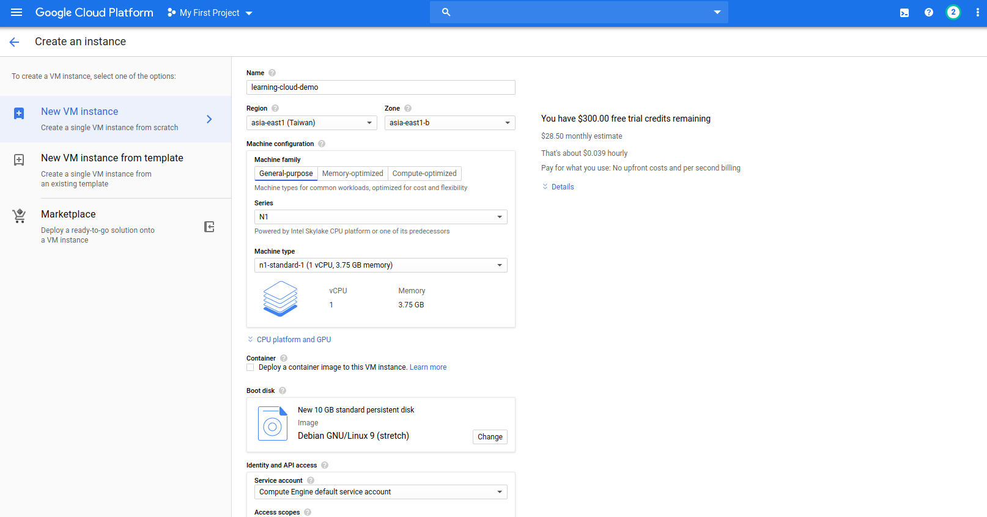This screenshot has height=517, width=987.
Task: Click the Change boot disk button
Action: pyautogui.click(x=490, y=437)
